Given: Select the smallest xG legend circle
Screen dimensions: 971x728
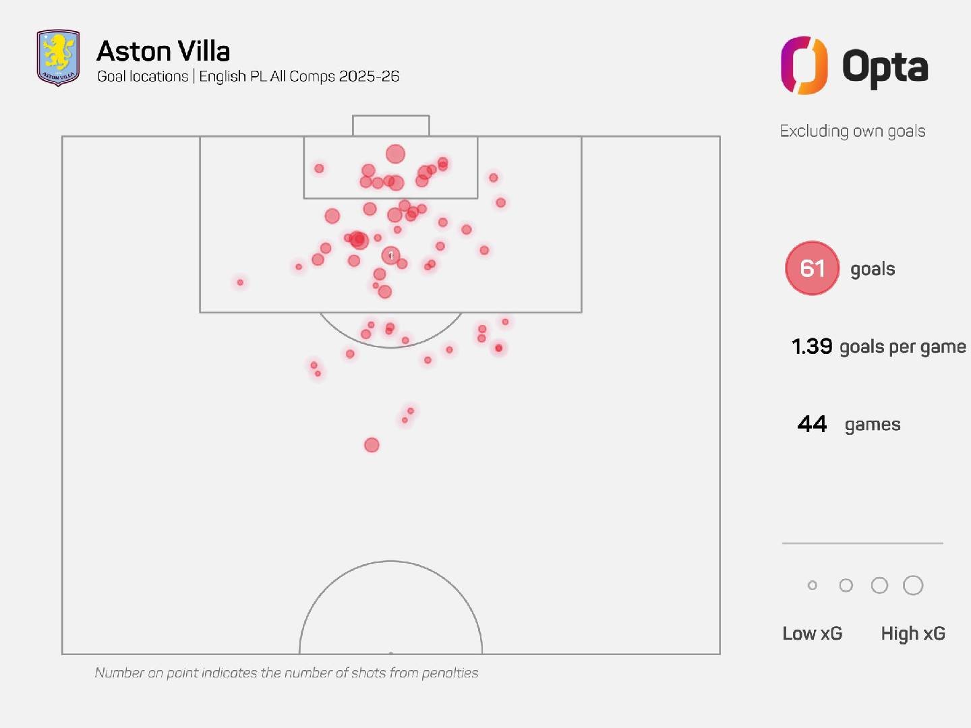Looking at the screenshot, I should point(813,586).
